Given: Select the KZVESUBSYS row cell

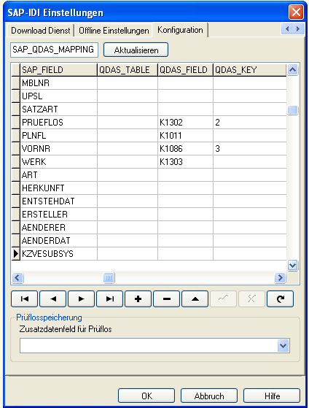Looking at the screenshot, I should tap(58, 254).
